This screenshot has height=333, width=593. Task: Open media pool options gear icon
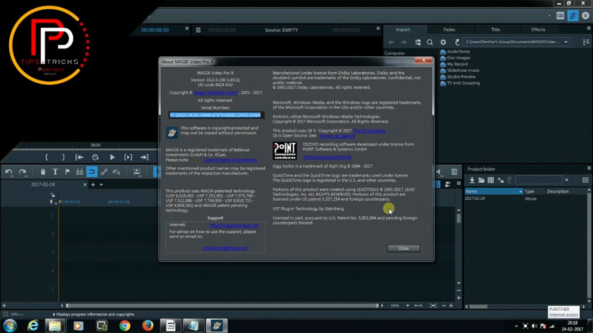pos(443,42)
